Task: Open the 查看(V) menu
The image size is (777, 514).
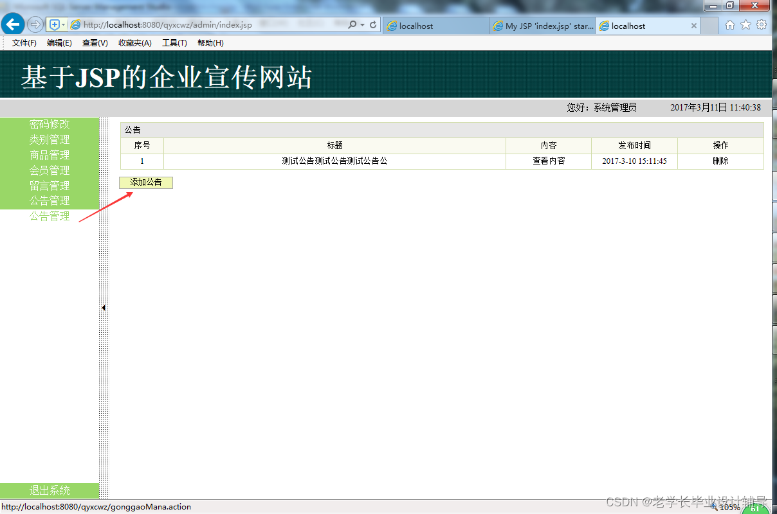Action: (94, 43)
